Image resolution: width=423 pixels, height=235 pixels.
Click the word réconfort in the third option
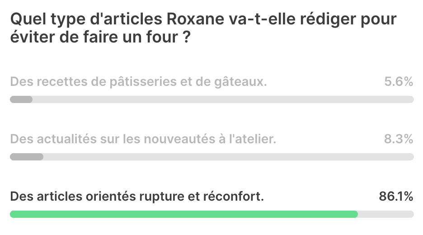(x=233, y=197)
